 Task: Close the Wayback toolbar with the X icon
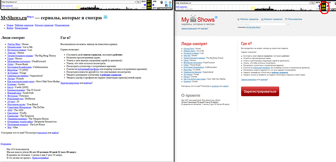(170, 3)
